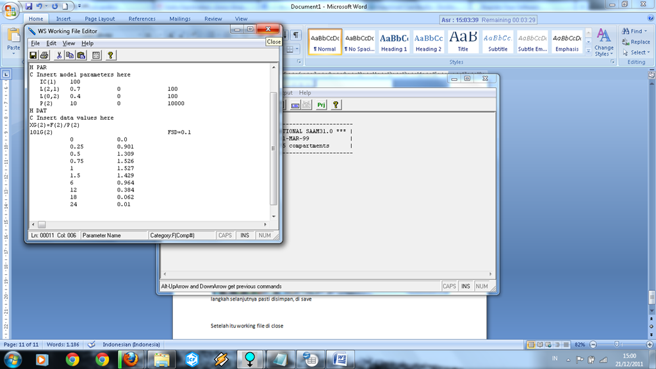Apply the No Spacing style
The image size is (656, 369).
(x=359, y=42)
